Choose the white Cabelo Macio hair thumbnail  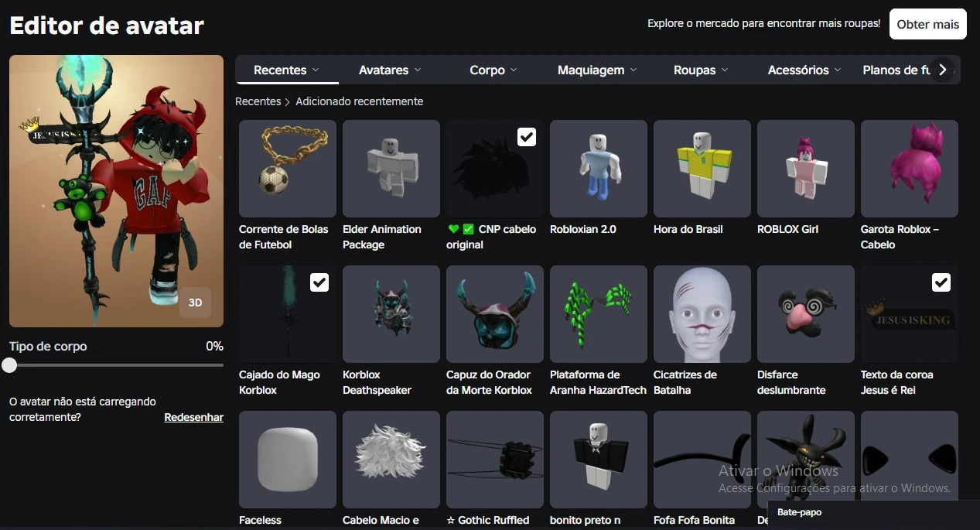coord(391,459)
